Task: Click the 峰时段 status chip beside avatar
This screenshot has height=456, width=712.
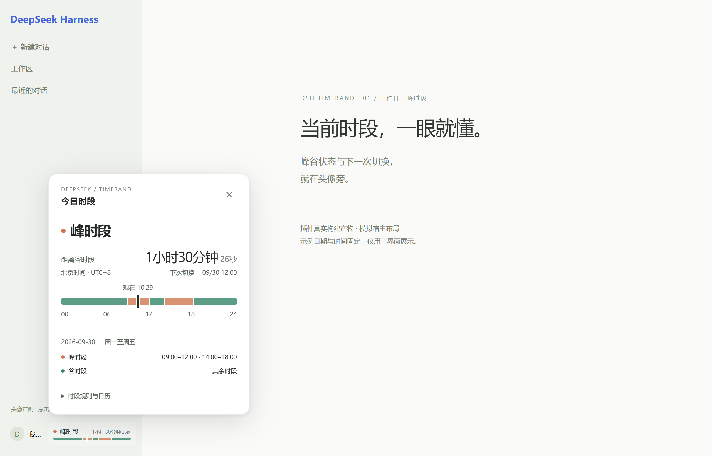Action: click(x=92, y=434)
